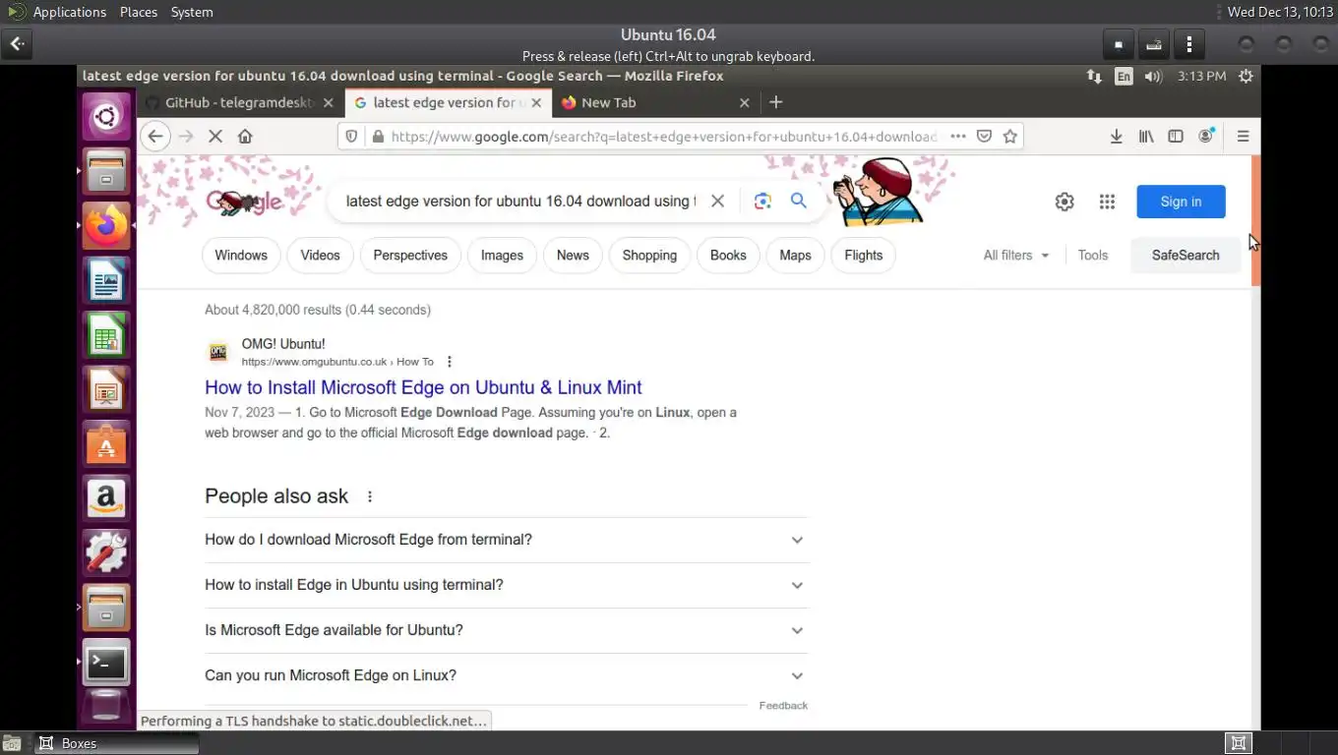Viewport: 1338px width, 755px height.
Task: Go to the Google logo home link
Action: click(x=244, y=202)
